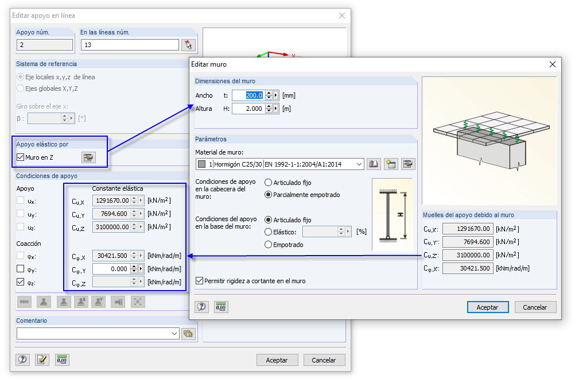Click Cancelar in Editar apoyo en línea
This screenshot has width=575, height=382.
click(324, 360)
